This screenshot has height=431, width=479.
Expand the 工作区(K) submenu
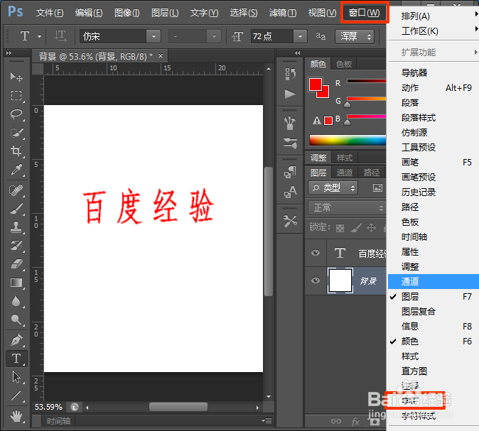point(434,31)
